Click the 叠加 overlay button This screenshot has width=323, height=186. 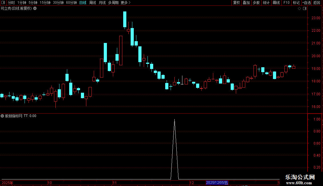tap(246, 3)
